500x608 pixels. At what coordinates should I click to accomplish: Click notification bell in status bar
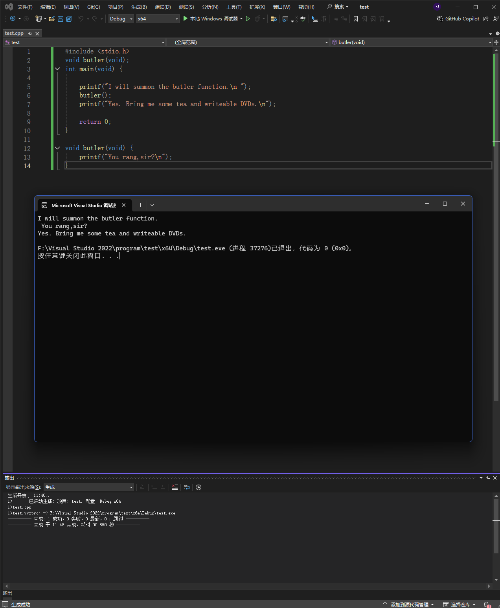pyautogui.click(x=487, y=604)
